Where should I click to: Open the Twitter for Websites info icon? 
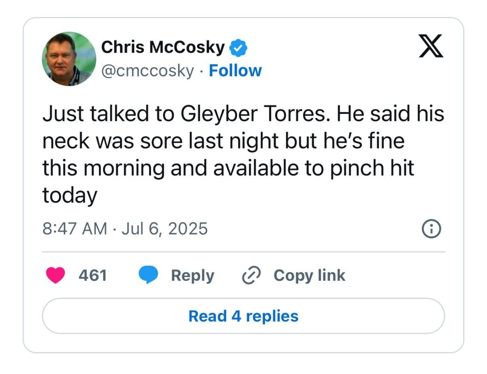coord(431,228)
